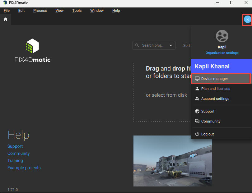
Task: Click the Organization settings link
Action: coord(222,53)
